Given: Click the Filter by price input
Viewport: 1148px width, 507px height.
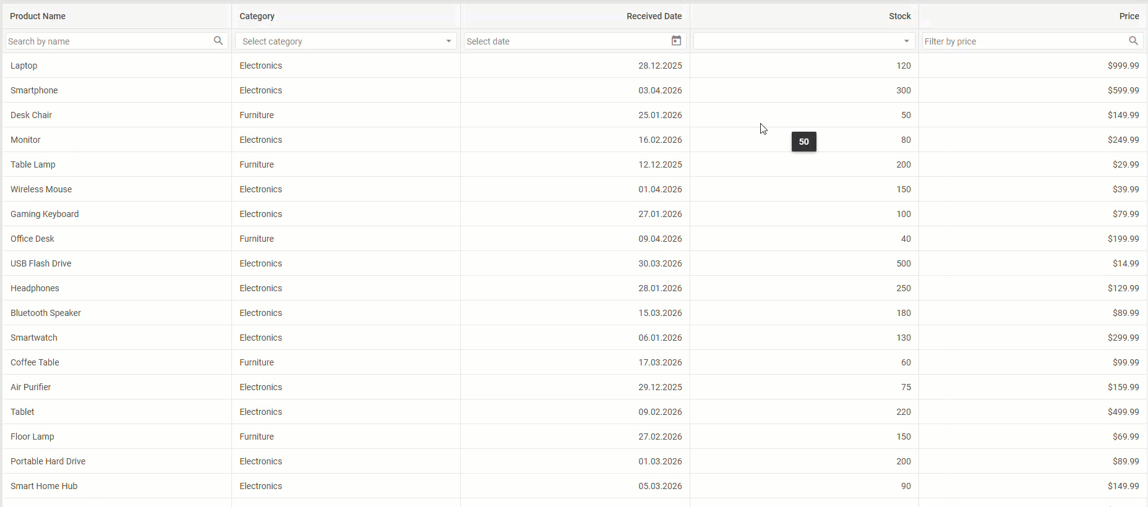Looking at the screenshot, I should coord(1024,41).
